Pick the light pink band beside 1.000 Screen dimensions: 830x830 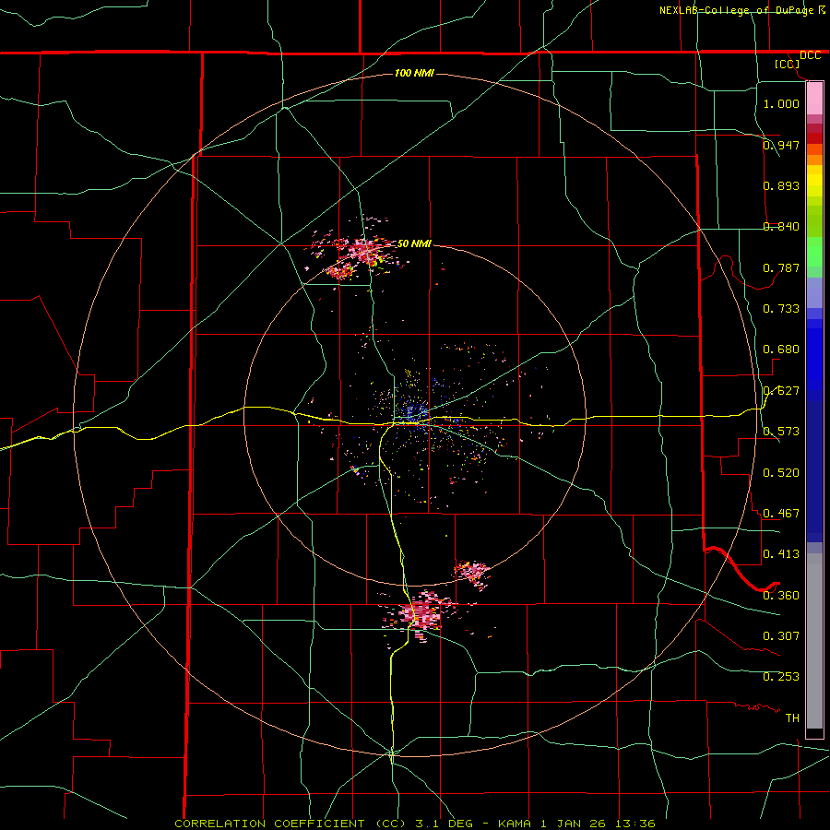(814, 99)
